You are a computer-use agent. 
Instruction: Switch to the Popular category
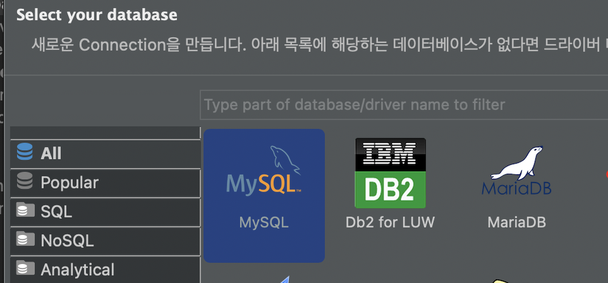coord(105,183)
